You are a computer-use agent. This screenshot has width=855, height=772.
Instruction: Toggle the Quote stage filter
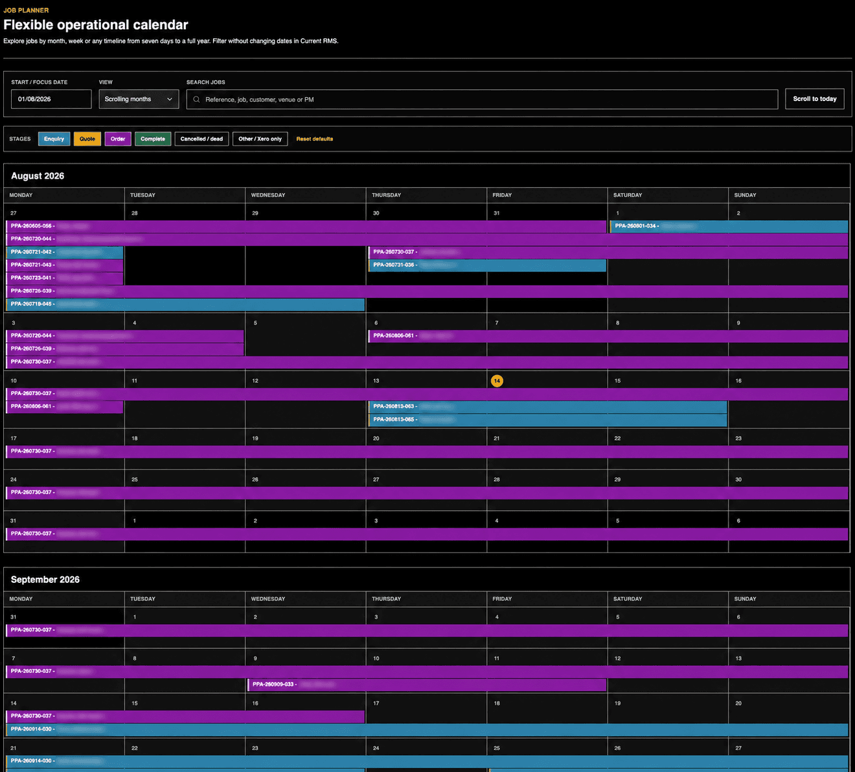(87, 139)
